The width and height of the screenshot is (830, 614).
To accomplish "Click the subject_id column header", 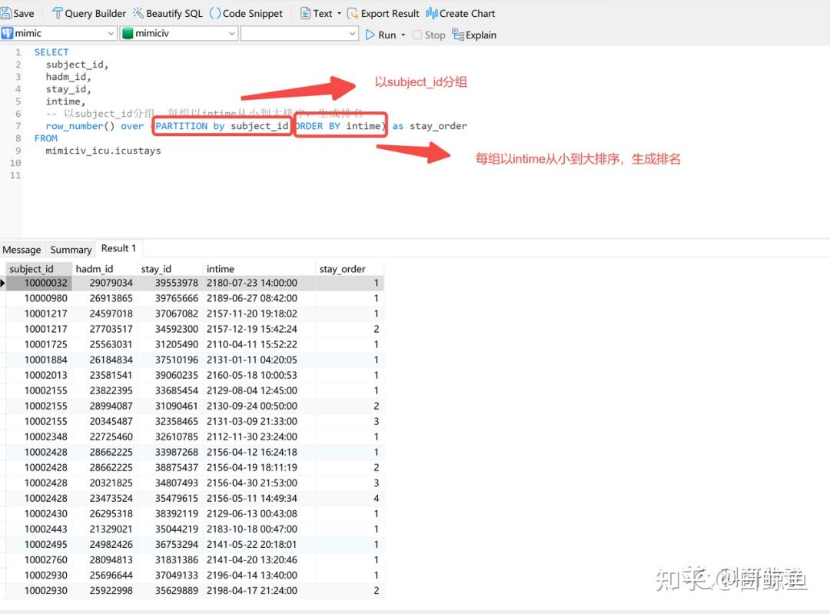I will (38, 269).
